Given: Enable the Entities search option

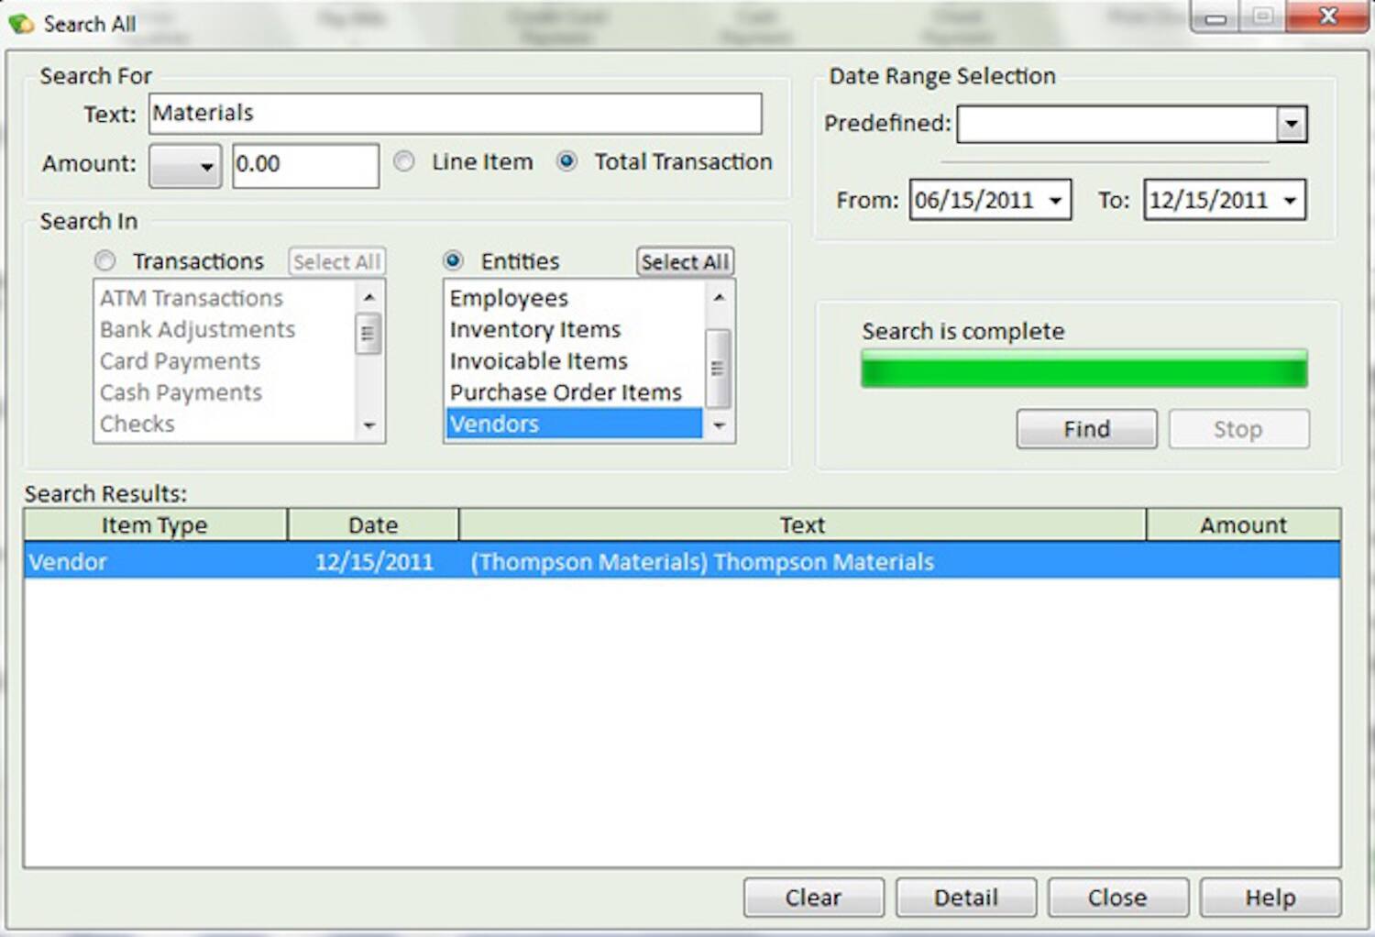Looking at the screenshot, I should [x=454, y=260].
